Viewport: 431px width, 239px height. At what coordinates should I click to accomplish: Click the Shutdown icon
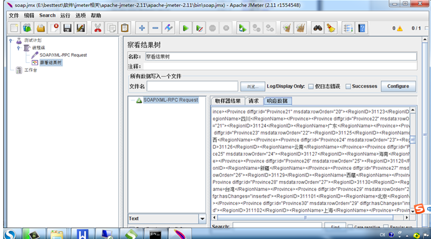click(226, 28)
